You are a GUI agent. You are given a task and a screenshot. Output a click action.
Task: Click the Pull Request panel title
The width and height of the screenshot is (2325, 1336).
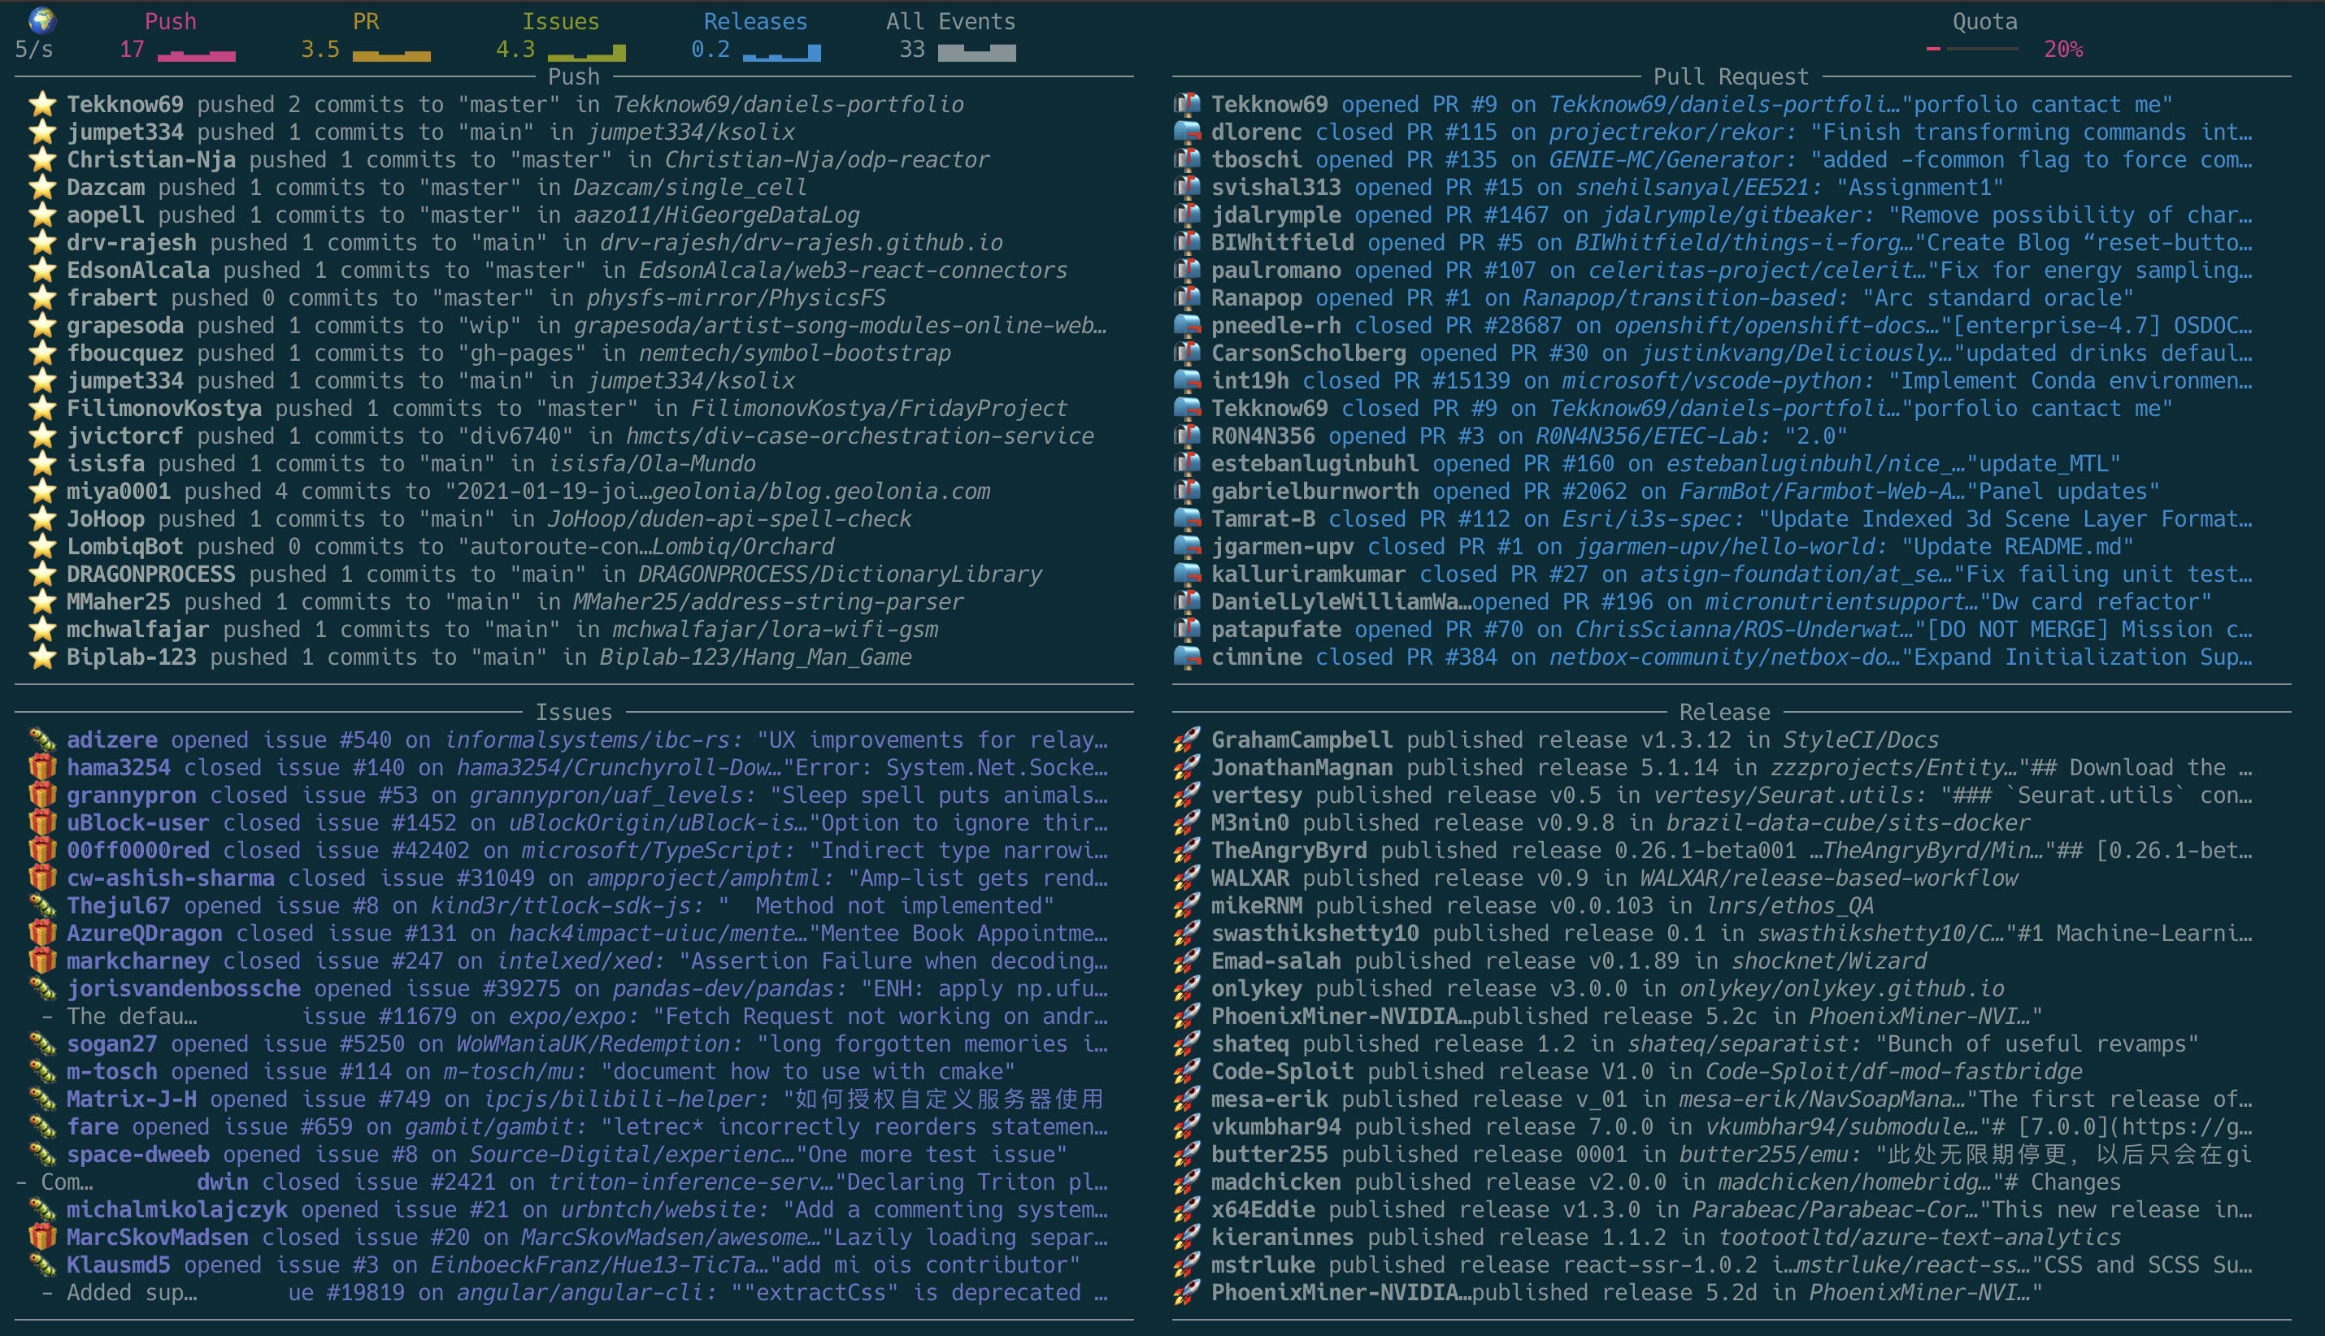tap(1729, 76)
